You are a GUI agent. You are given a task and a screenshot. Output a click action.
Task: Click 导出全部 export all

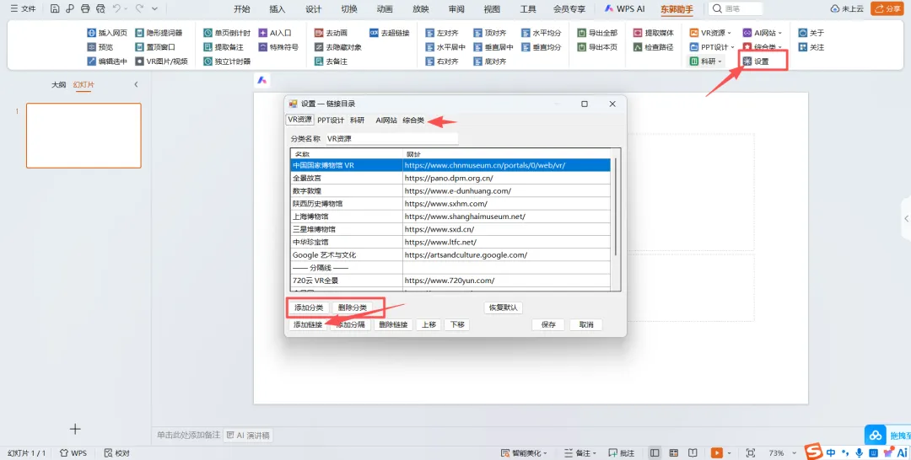597,33
